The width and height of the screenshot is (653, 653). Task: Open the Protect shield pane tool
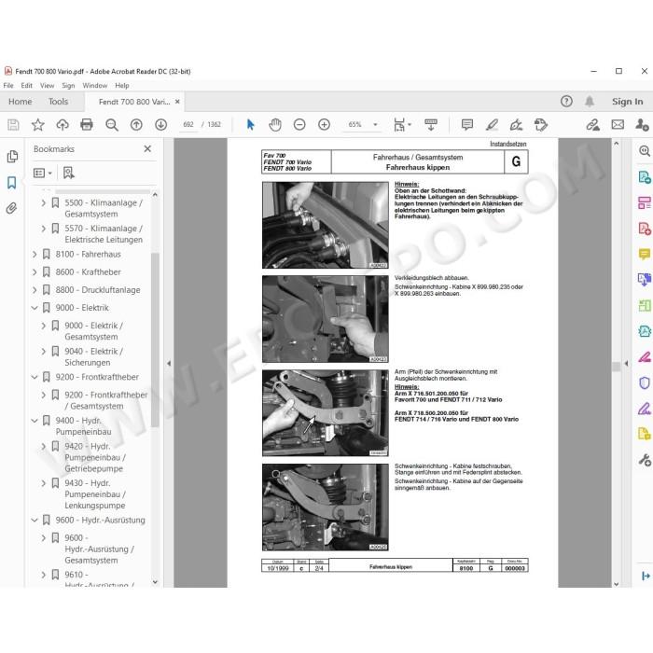point(645,382)
